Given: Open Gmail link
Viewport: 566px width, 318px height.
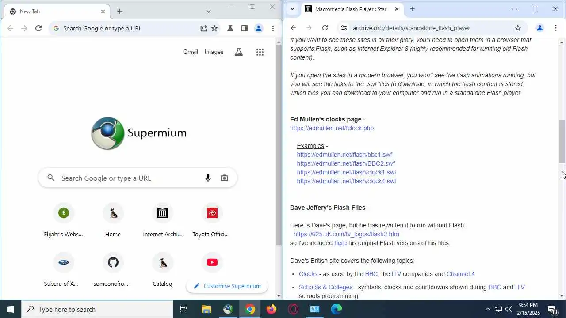Looking at the screenshot, I should pos(191,52).
